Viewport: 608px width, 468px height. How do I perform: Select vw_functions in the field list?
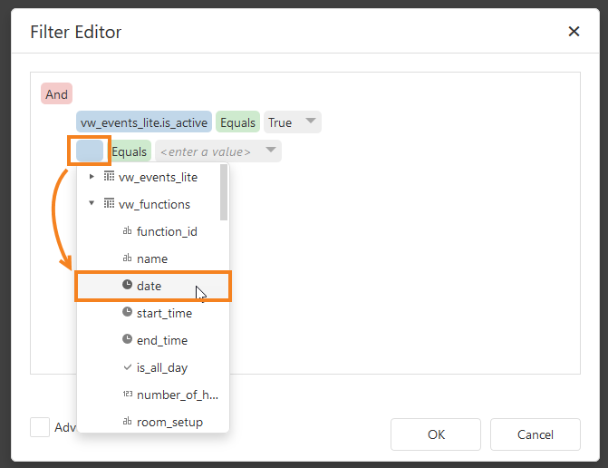click(x=154, y=204)
